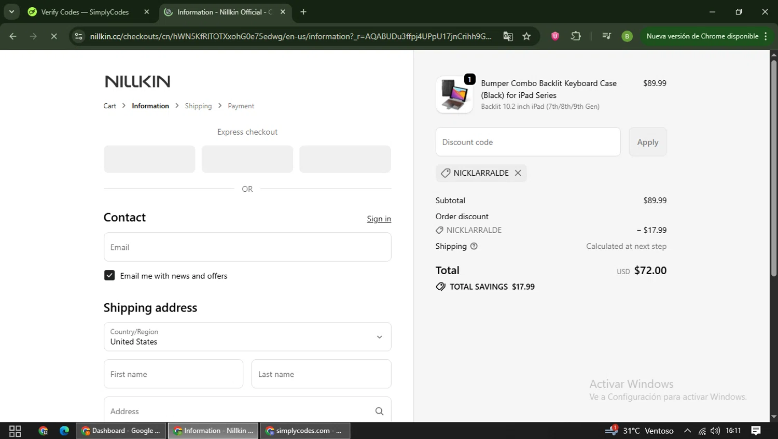This screenshot has width=778, height=439.
Task: Click the translate page icon
Action: (x=508, y=36)
